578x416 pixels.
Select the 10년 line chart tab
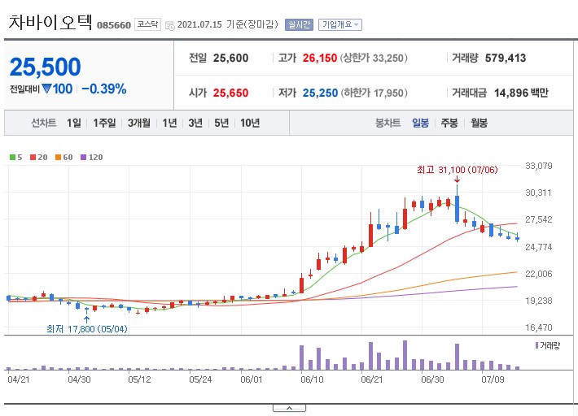point(250,123)
